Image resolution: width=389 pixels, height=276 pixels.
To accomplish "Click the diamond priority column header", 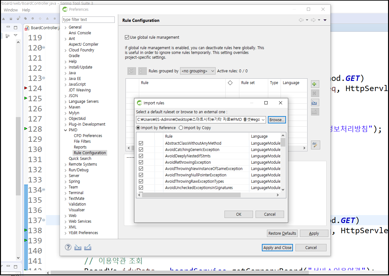I will pos(230,82).
